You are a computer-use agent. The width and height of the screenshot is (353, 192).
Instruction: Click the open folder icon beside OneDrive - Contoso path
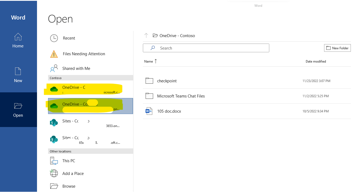[x=155, y=35]
